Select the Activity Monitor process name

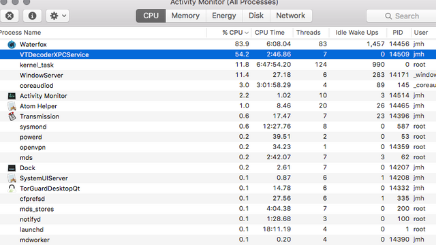[44, 96]
